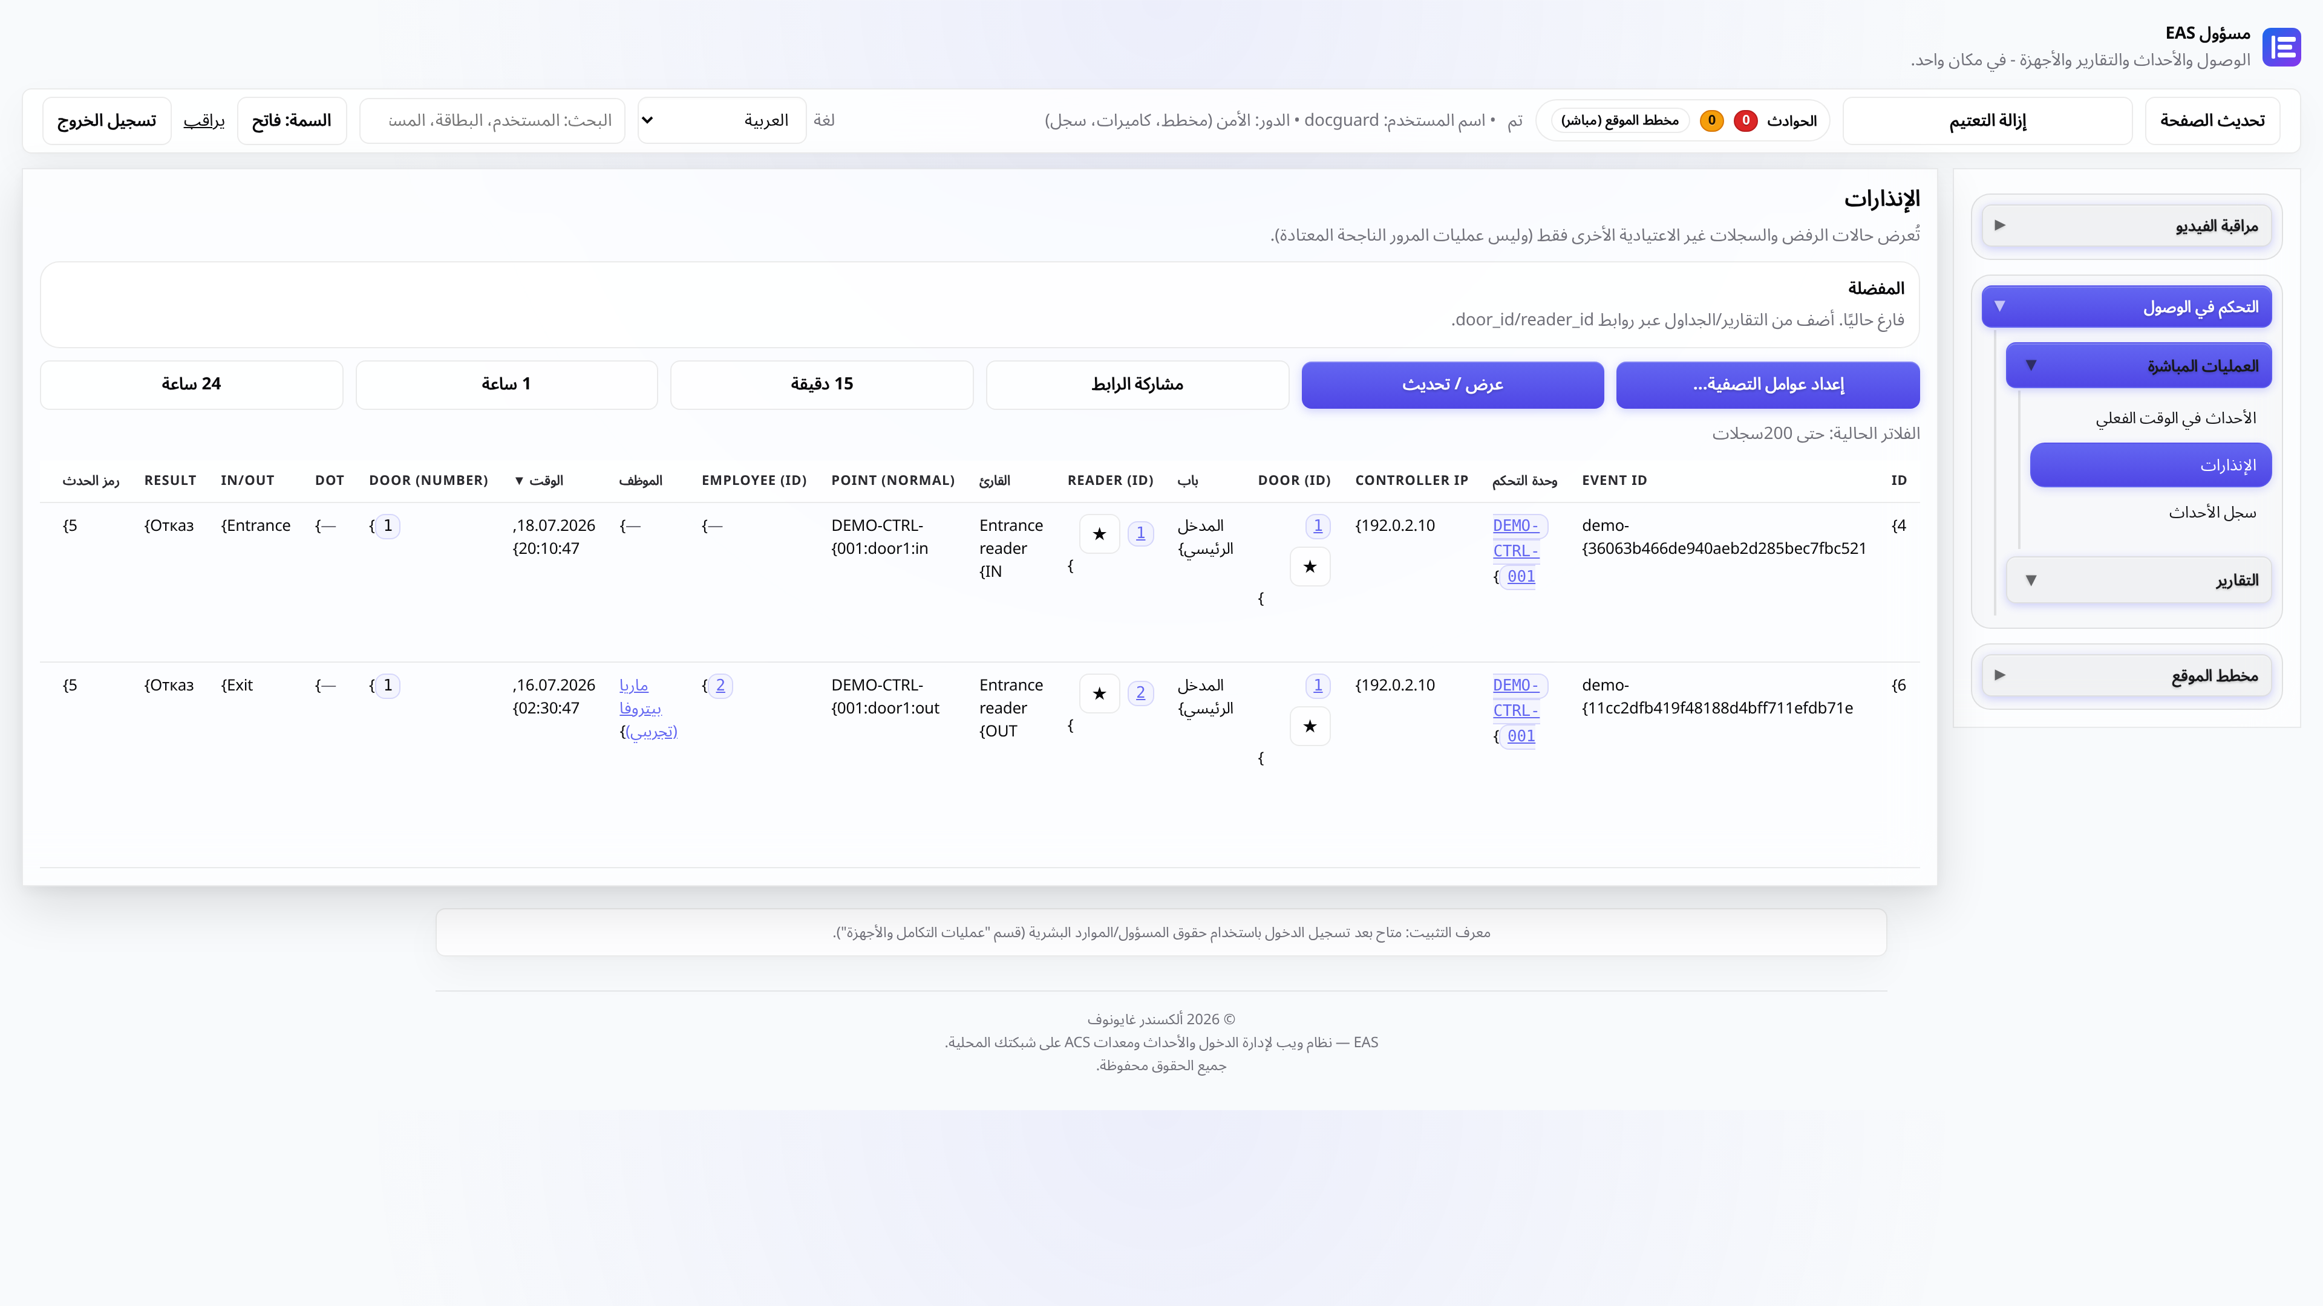Click the EAS app logo icon
The height and width of the screenshot is (1306, 2323).
2281,47
